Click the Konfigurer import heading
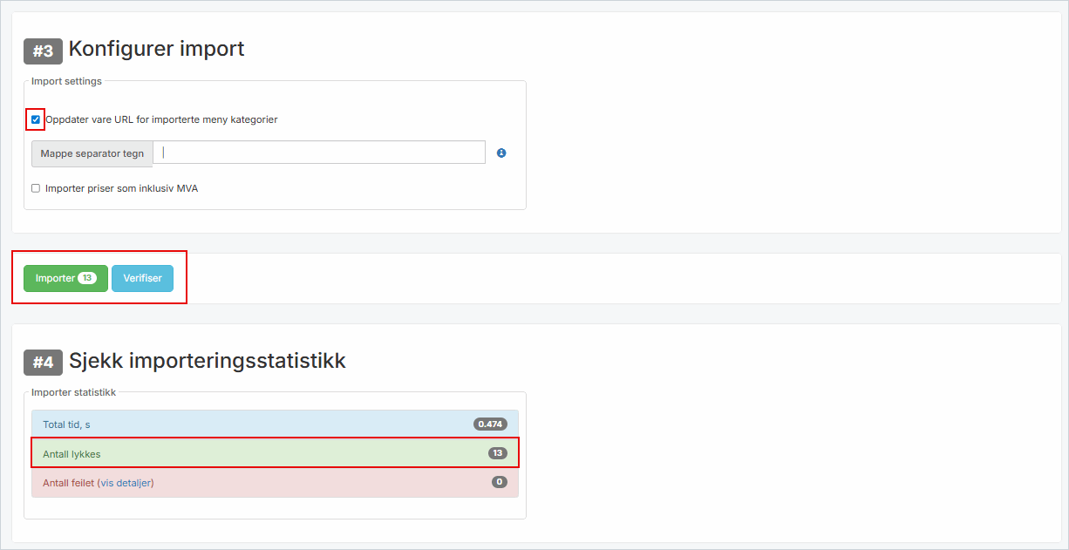The image size is (1069, 550). [156, 49]
